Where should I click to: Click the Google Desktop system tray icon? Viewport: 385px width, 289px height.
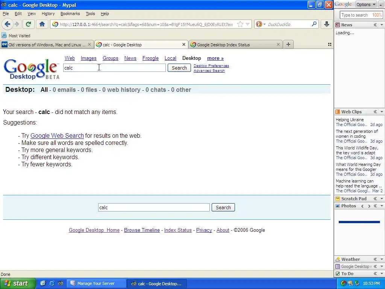[344, 283]
